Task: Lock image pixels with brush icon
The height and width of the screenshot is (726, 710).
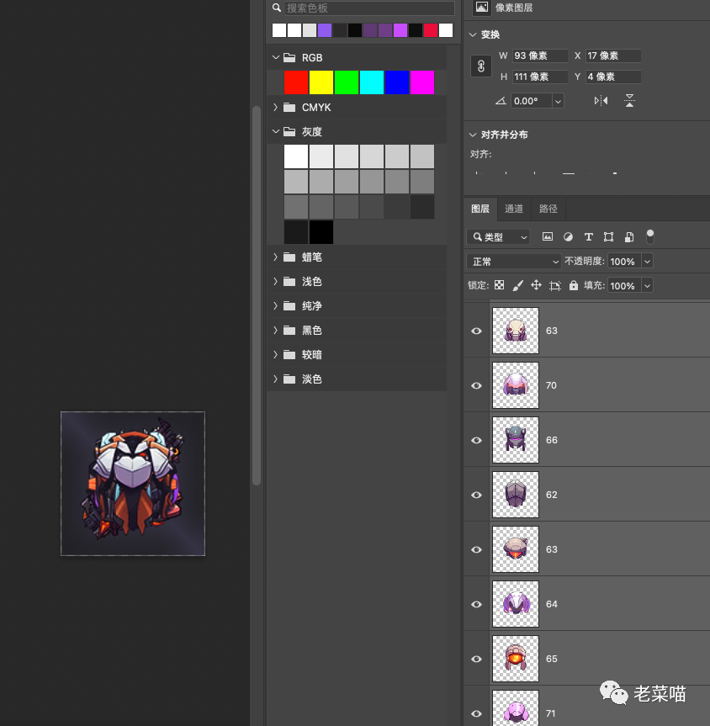Action: coord(518,286)
